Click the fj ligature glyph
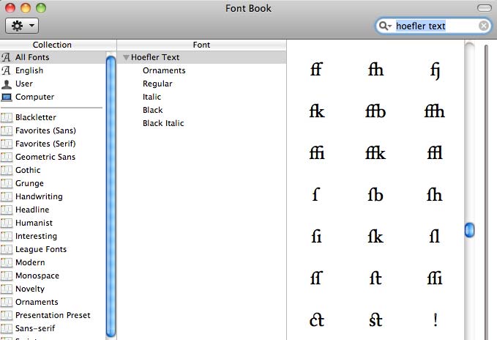This screenshot has height=340, width=497. pos(435,71)
